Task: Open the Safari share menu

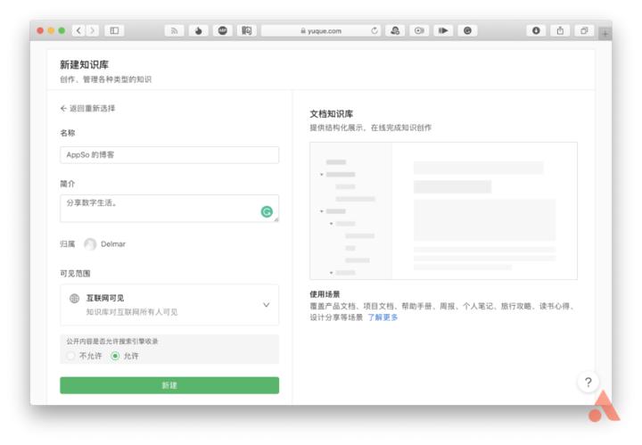Action: 560,30
